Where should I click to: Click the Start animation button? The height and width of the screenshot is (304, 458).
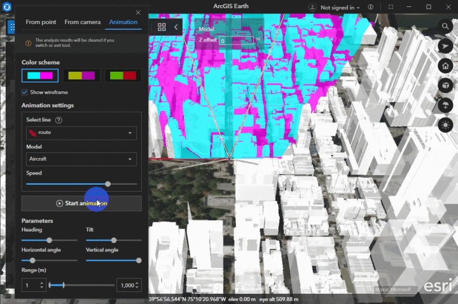click(81, 203)
